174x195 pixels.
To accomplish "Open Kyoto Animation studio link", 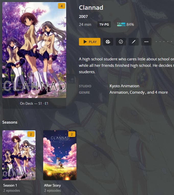I will [x=124, y=86].
